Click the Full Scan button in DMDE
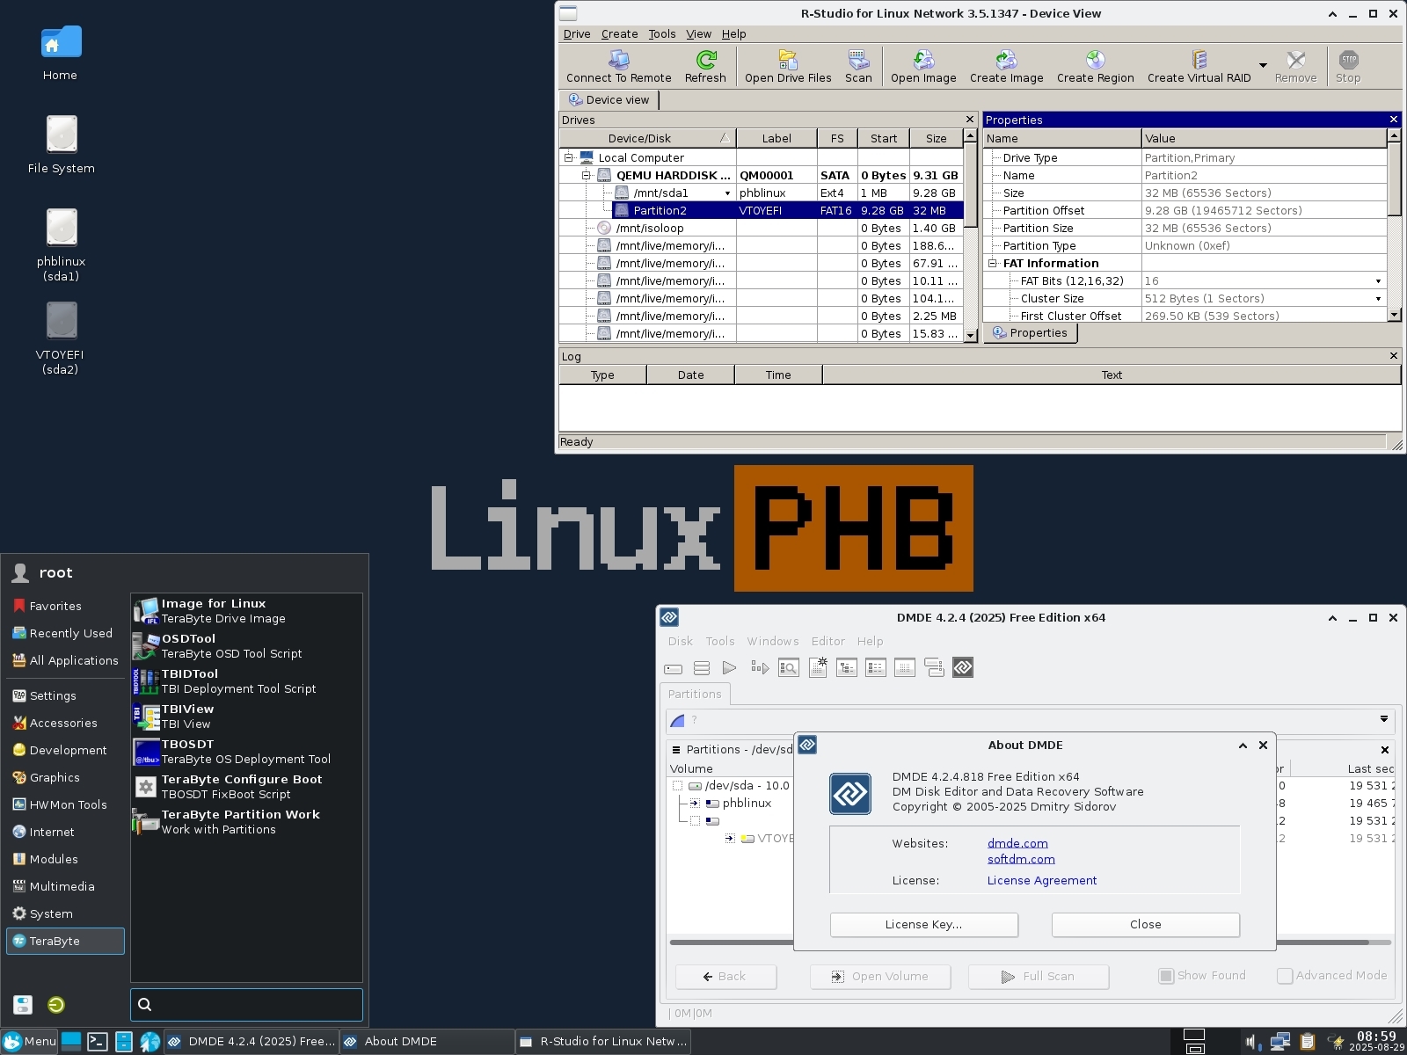Screen dimensions: 1407x1055 (x=1038, y=977)
